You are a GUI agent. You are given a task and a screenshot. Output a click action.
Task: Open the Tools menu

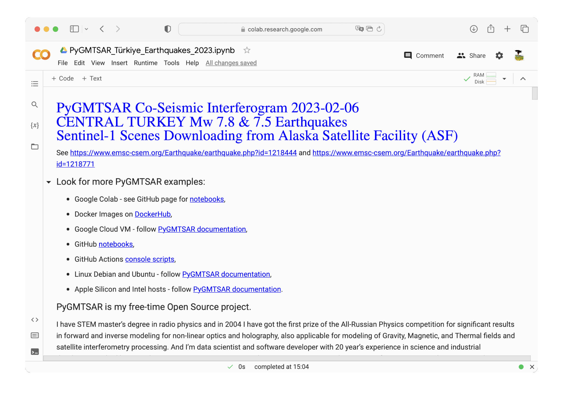pos(172,63)
